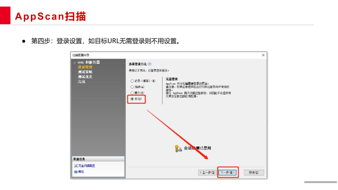Select the 记录(推荐) login radio button

(132, 81)
